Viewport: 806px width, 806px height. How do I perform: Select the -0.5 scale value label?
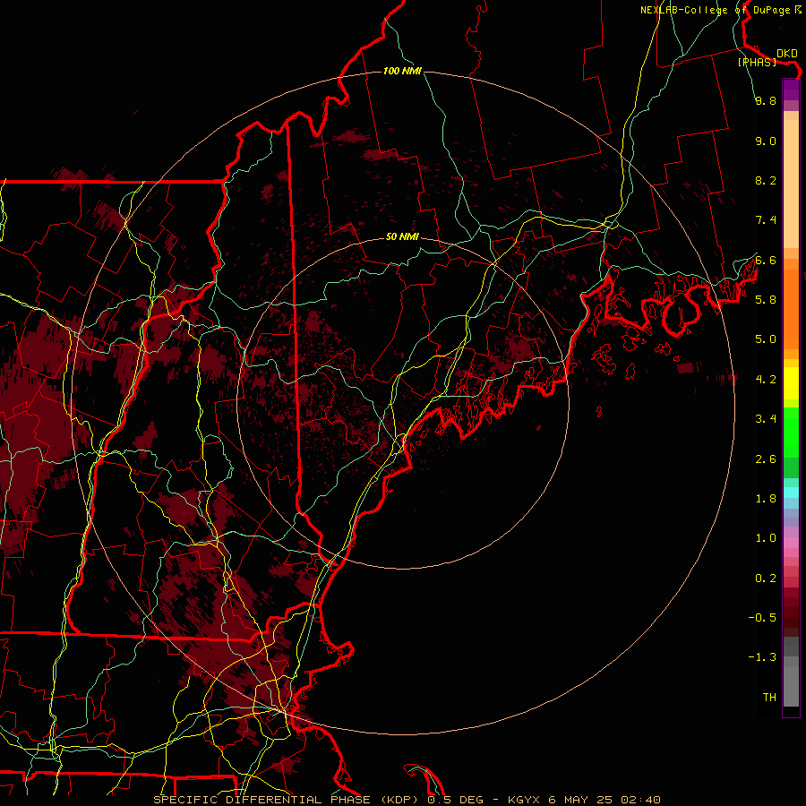(762, 618)
